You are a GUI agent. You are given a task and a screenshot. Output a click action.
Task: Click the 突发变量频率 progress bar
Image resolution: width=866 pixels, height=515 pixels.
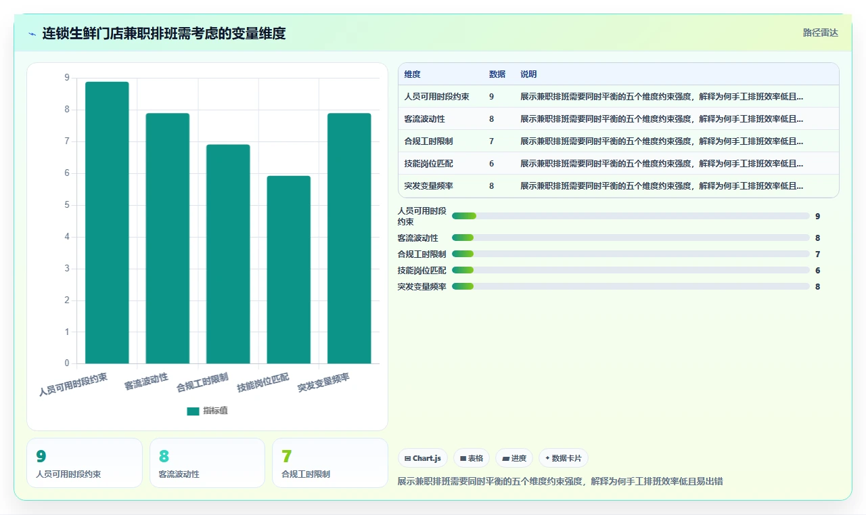coord(631,286)
